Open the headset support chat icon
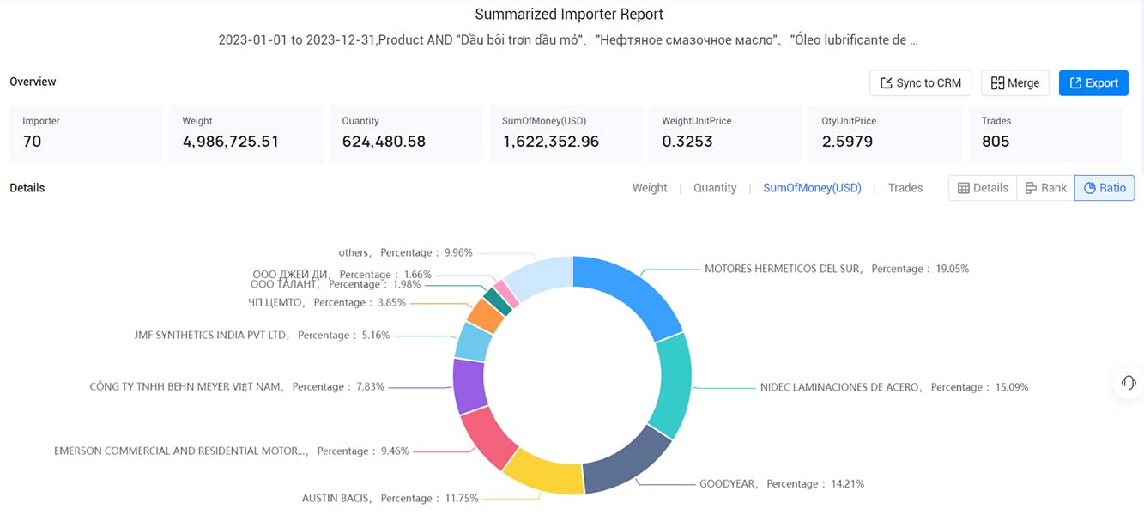Image resolution: width=1144 pixels, height=515 pixels. pyautogui.click(x=1129, y=383)
